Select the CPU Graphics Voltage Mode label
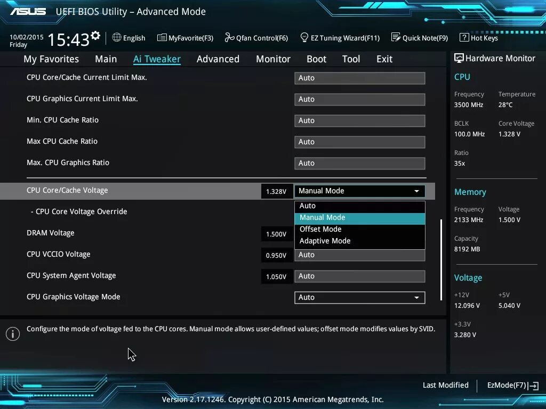546x409 pixels. 74,297
